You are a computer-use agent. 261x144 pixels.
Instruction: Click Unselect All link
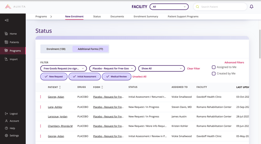click(x=139, y=76)
